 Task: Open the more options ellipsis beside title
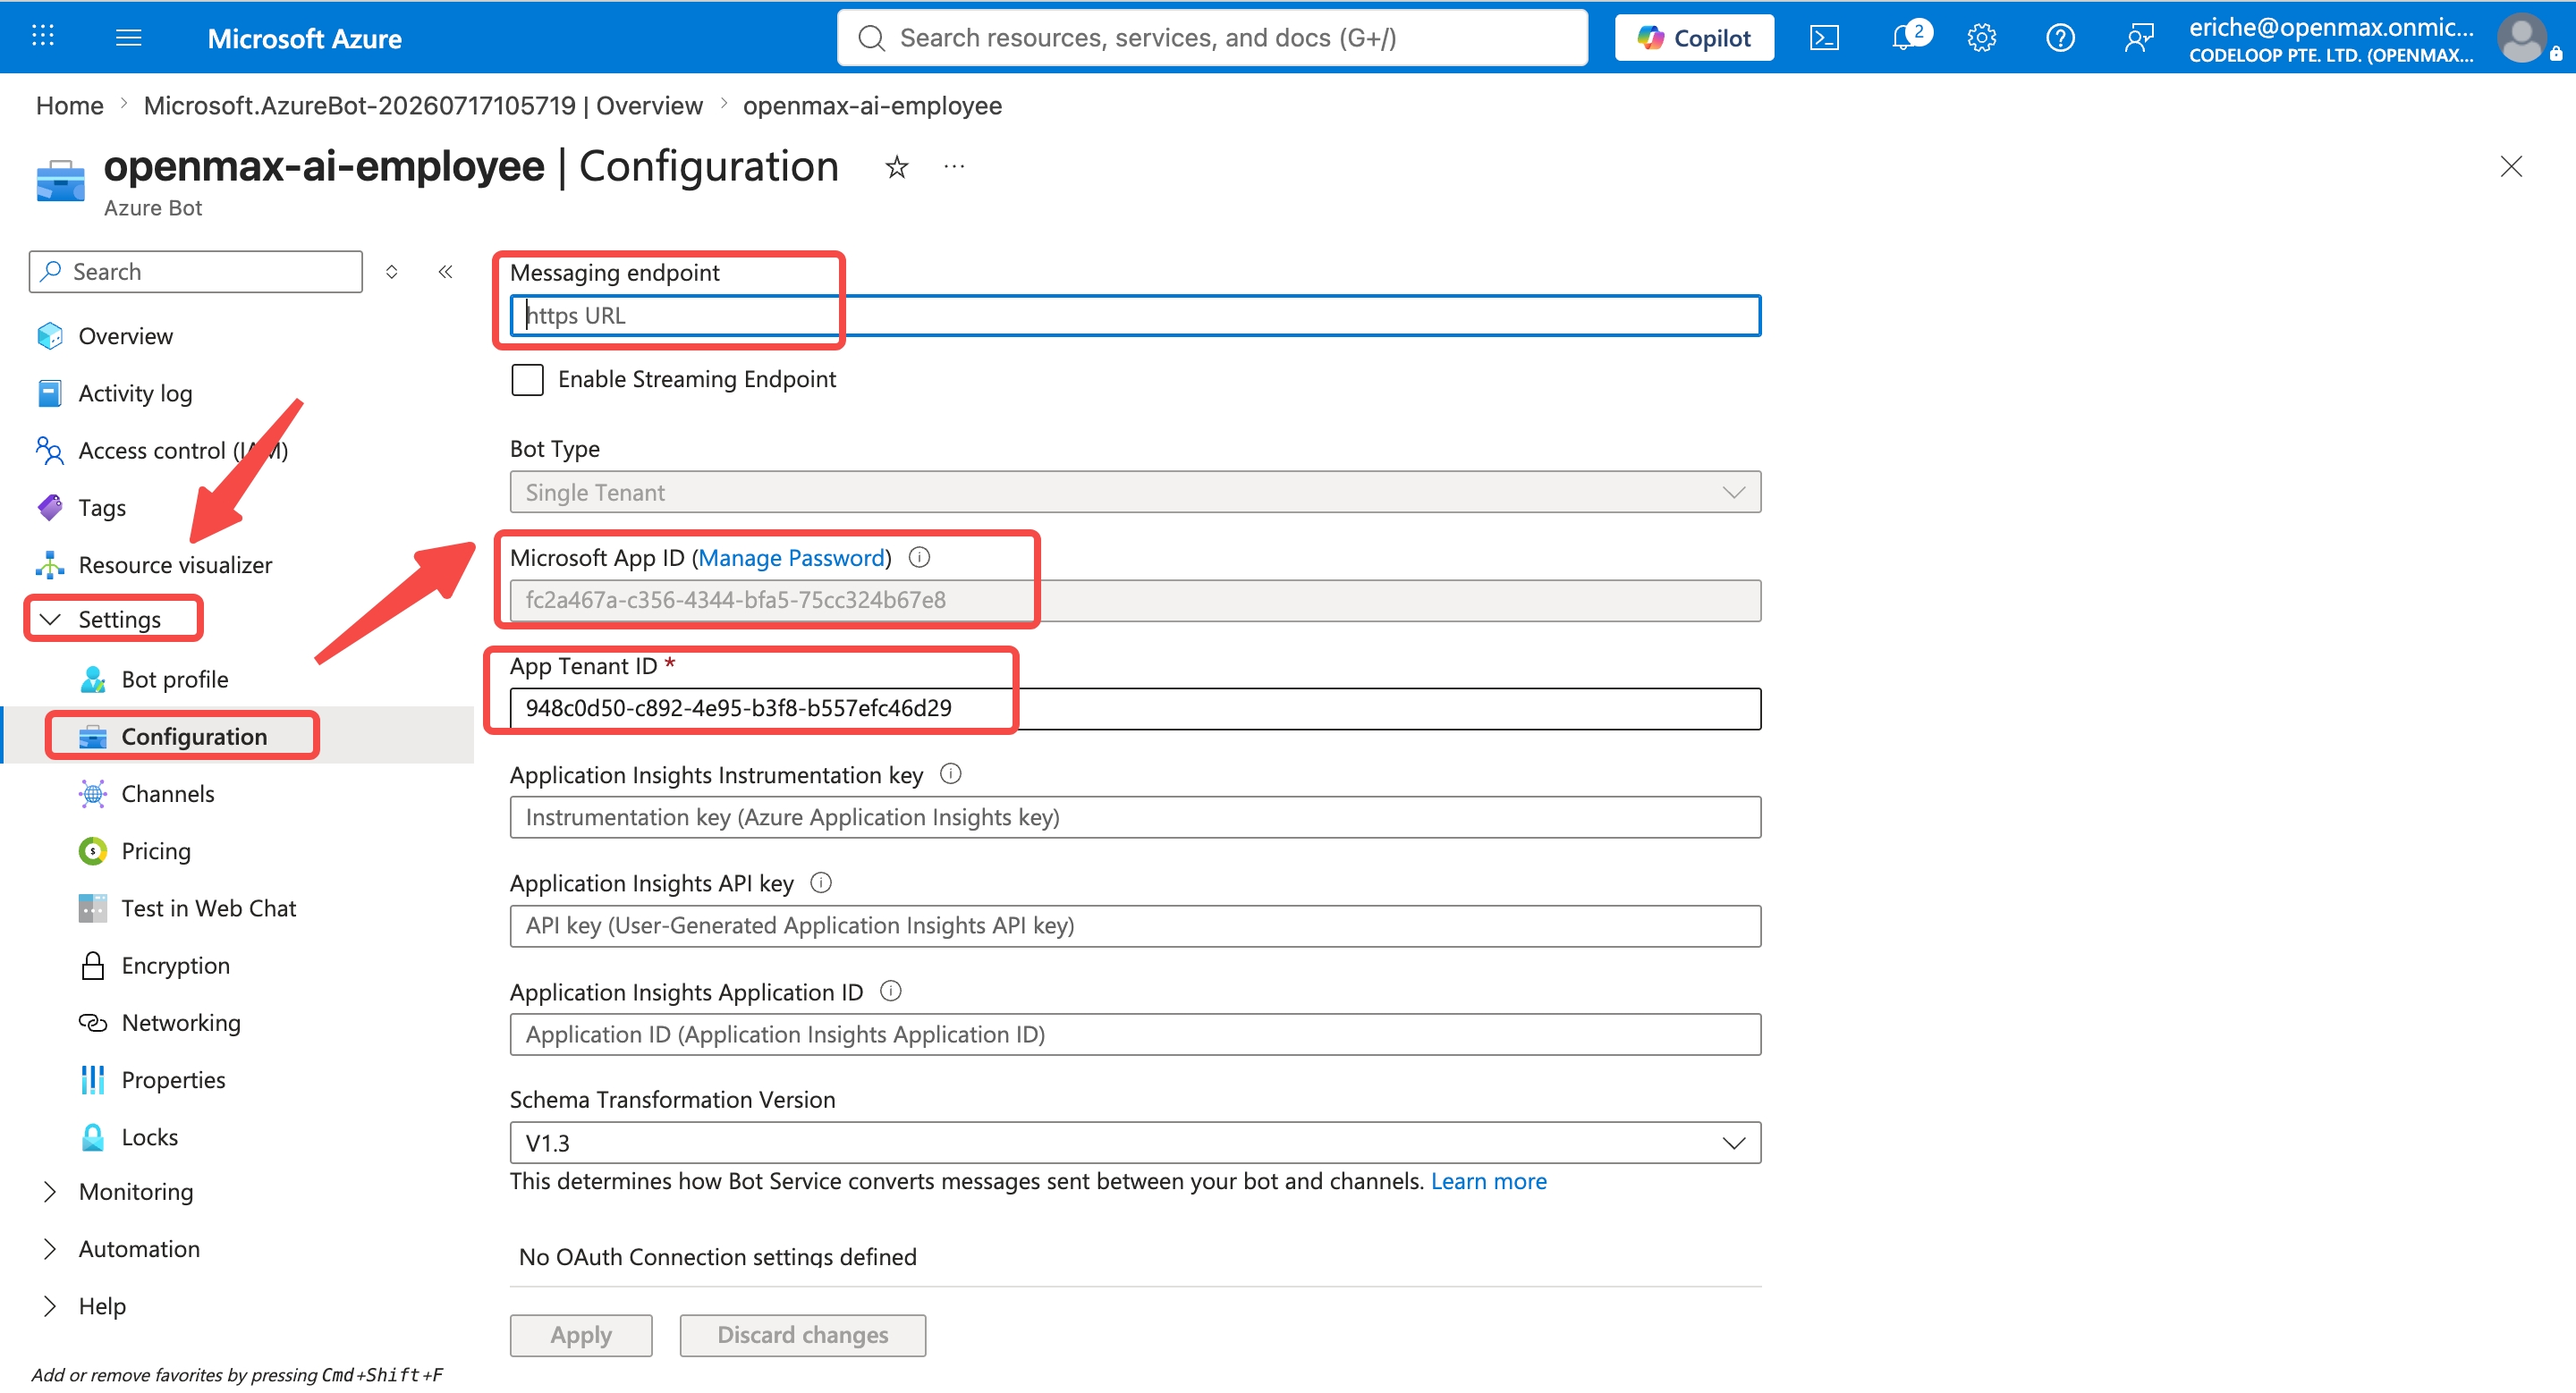point(954,167)
